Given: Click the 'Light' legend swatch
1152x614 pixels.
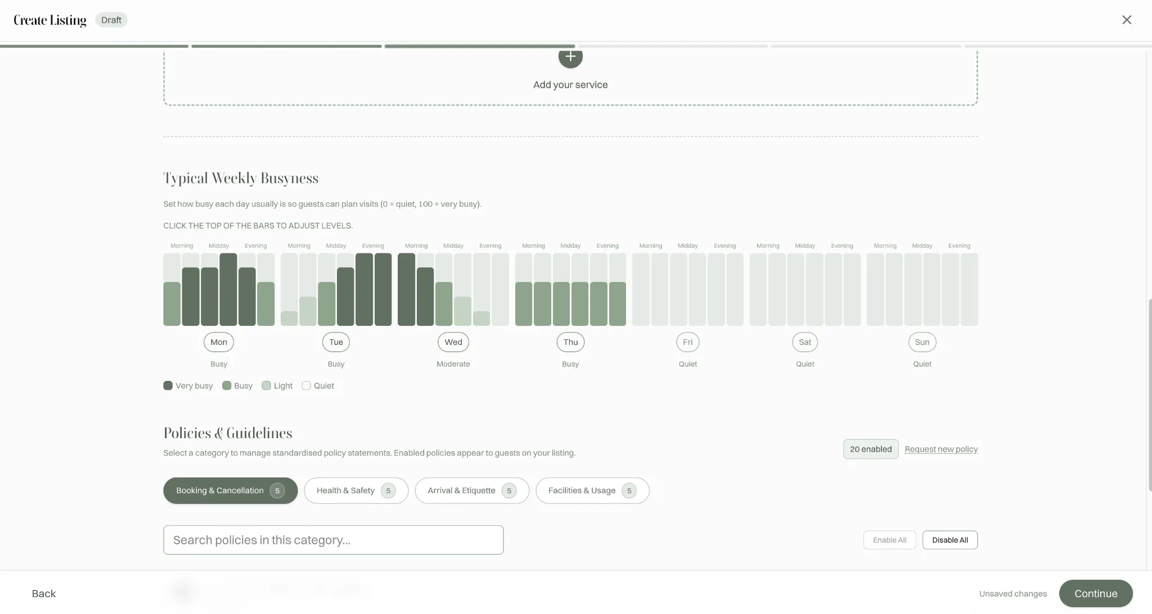Looking at the screenshot, I should (266, 385).
